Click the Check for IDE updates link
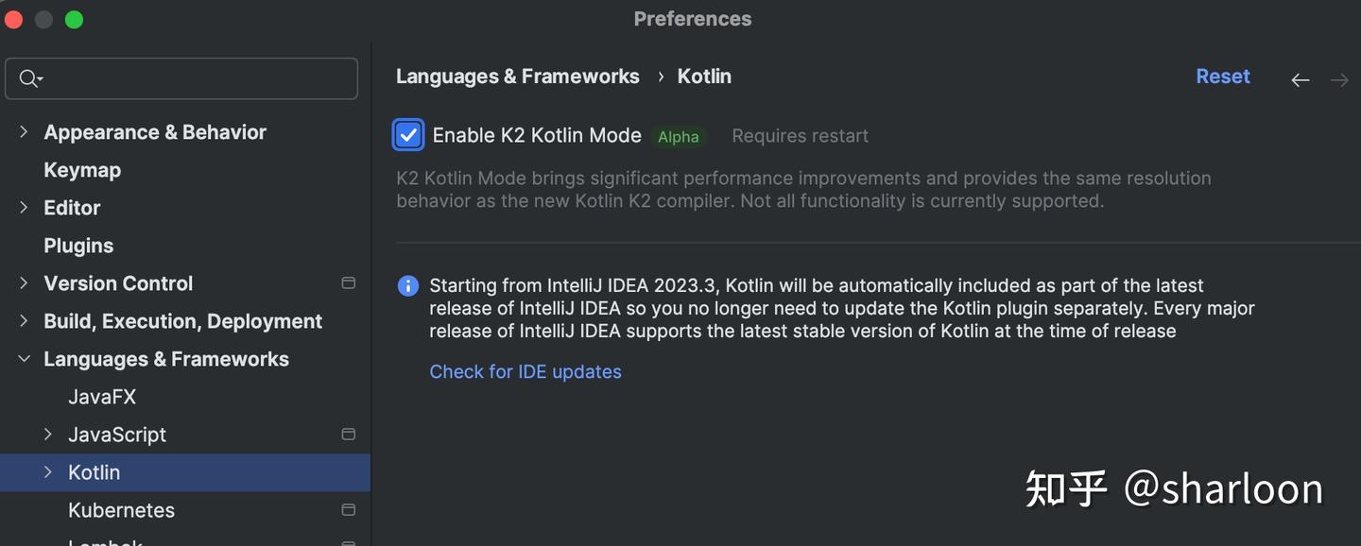Image resolution: width=1361 pixels, height=546 pixels. tap(525, 371)
